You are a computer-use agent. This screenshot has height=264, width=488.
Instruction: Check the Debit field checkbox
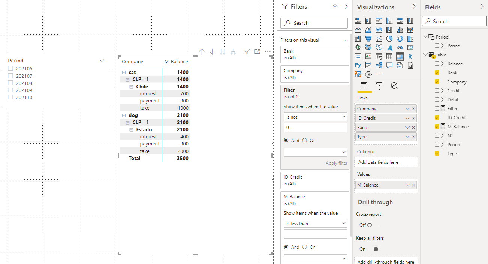click(437, 99)
